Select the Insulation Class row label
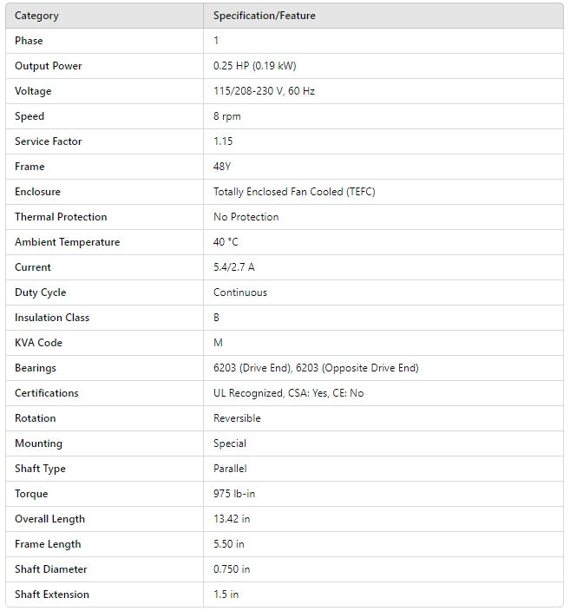 click(x=52, y=318)
